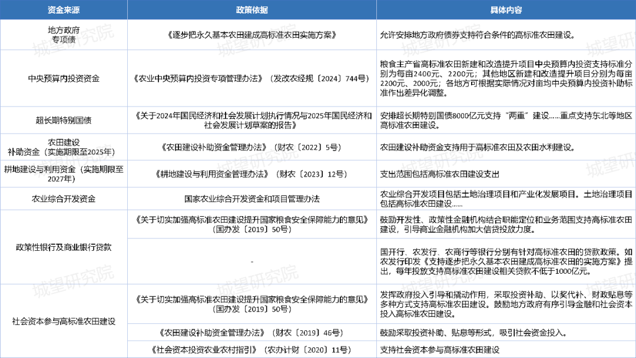Click the 支出范围包括高标准农田建设支出 cell
Screen dimensions: 636x358
[506, 174]
